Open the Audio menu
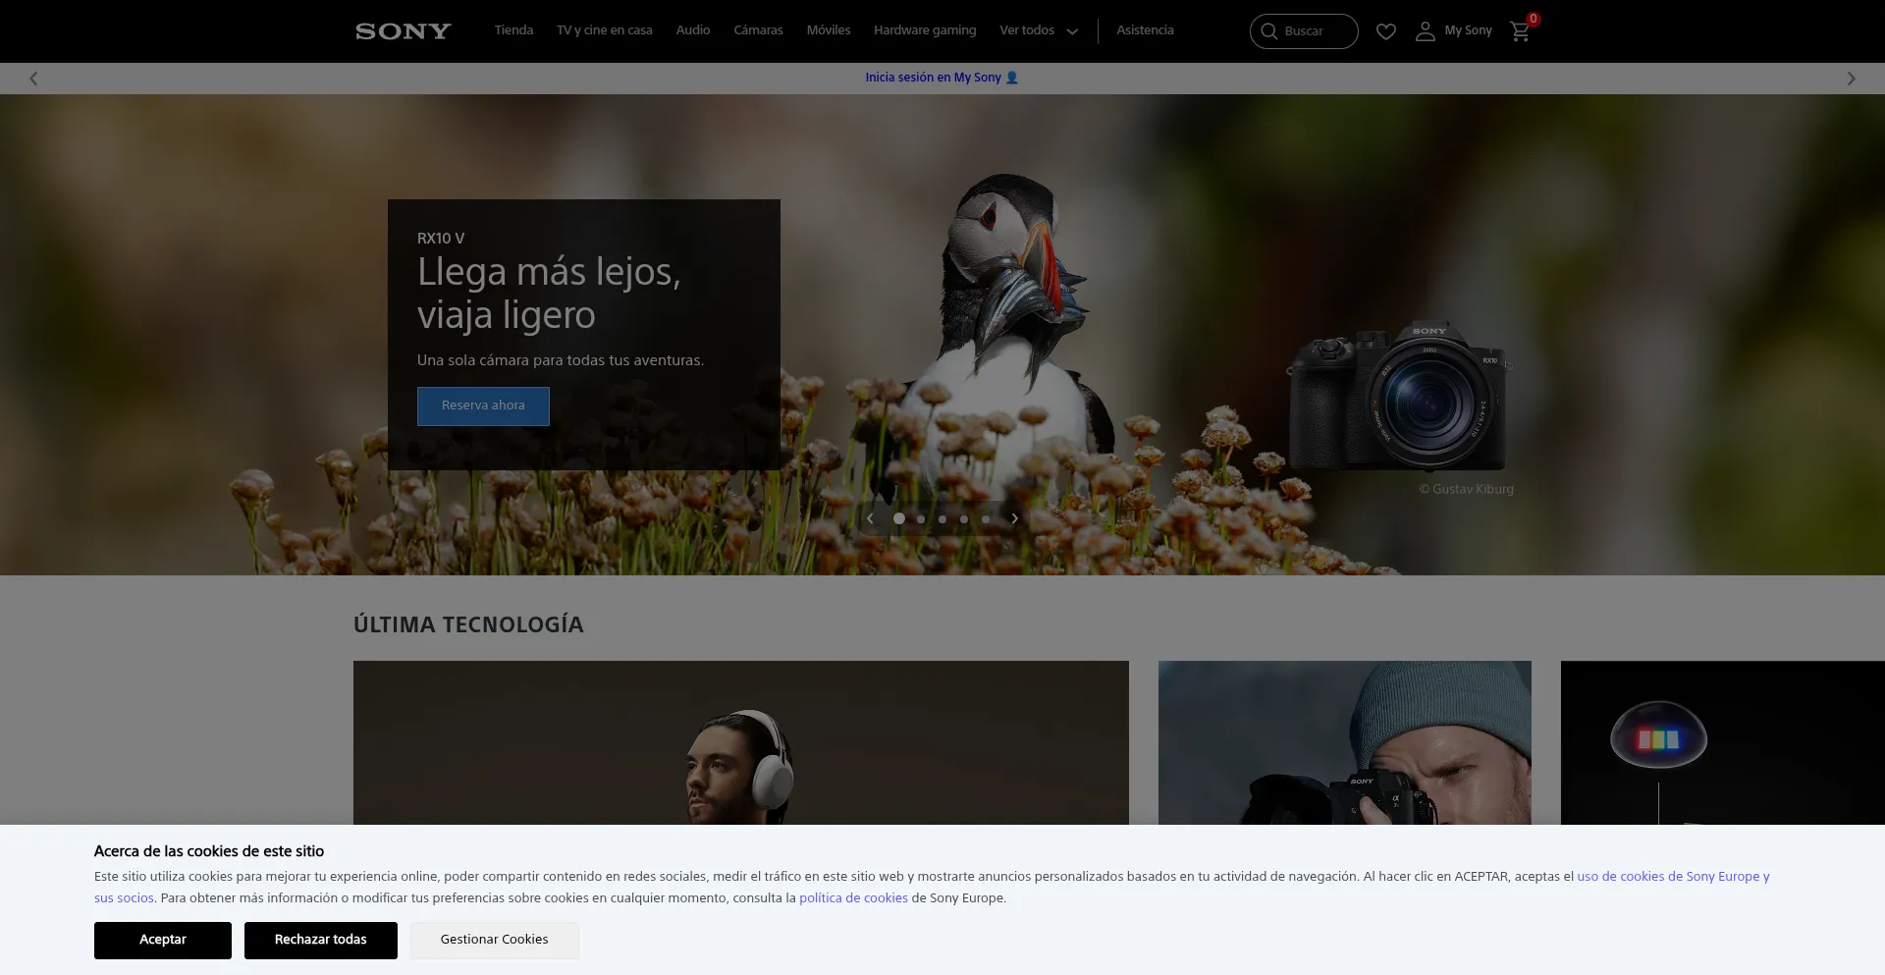 click(x=693, y=30)
